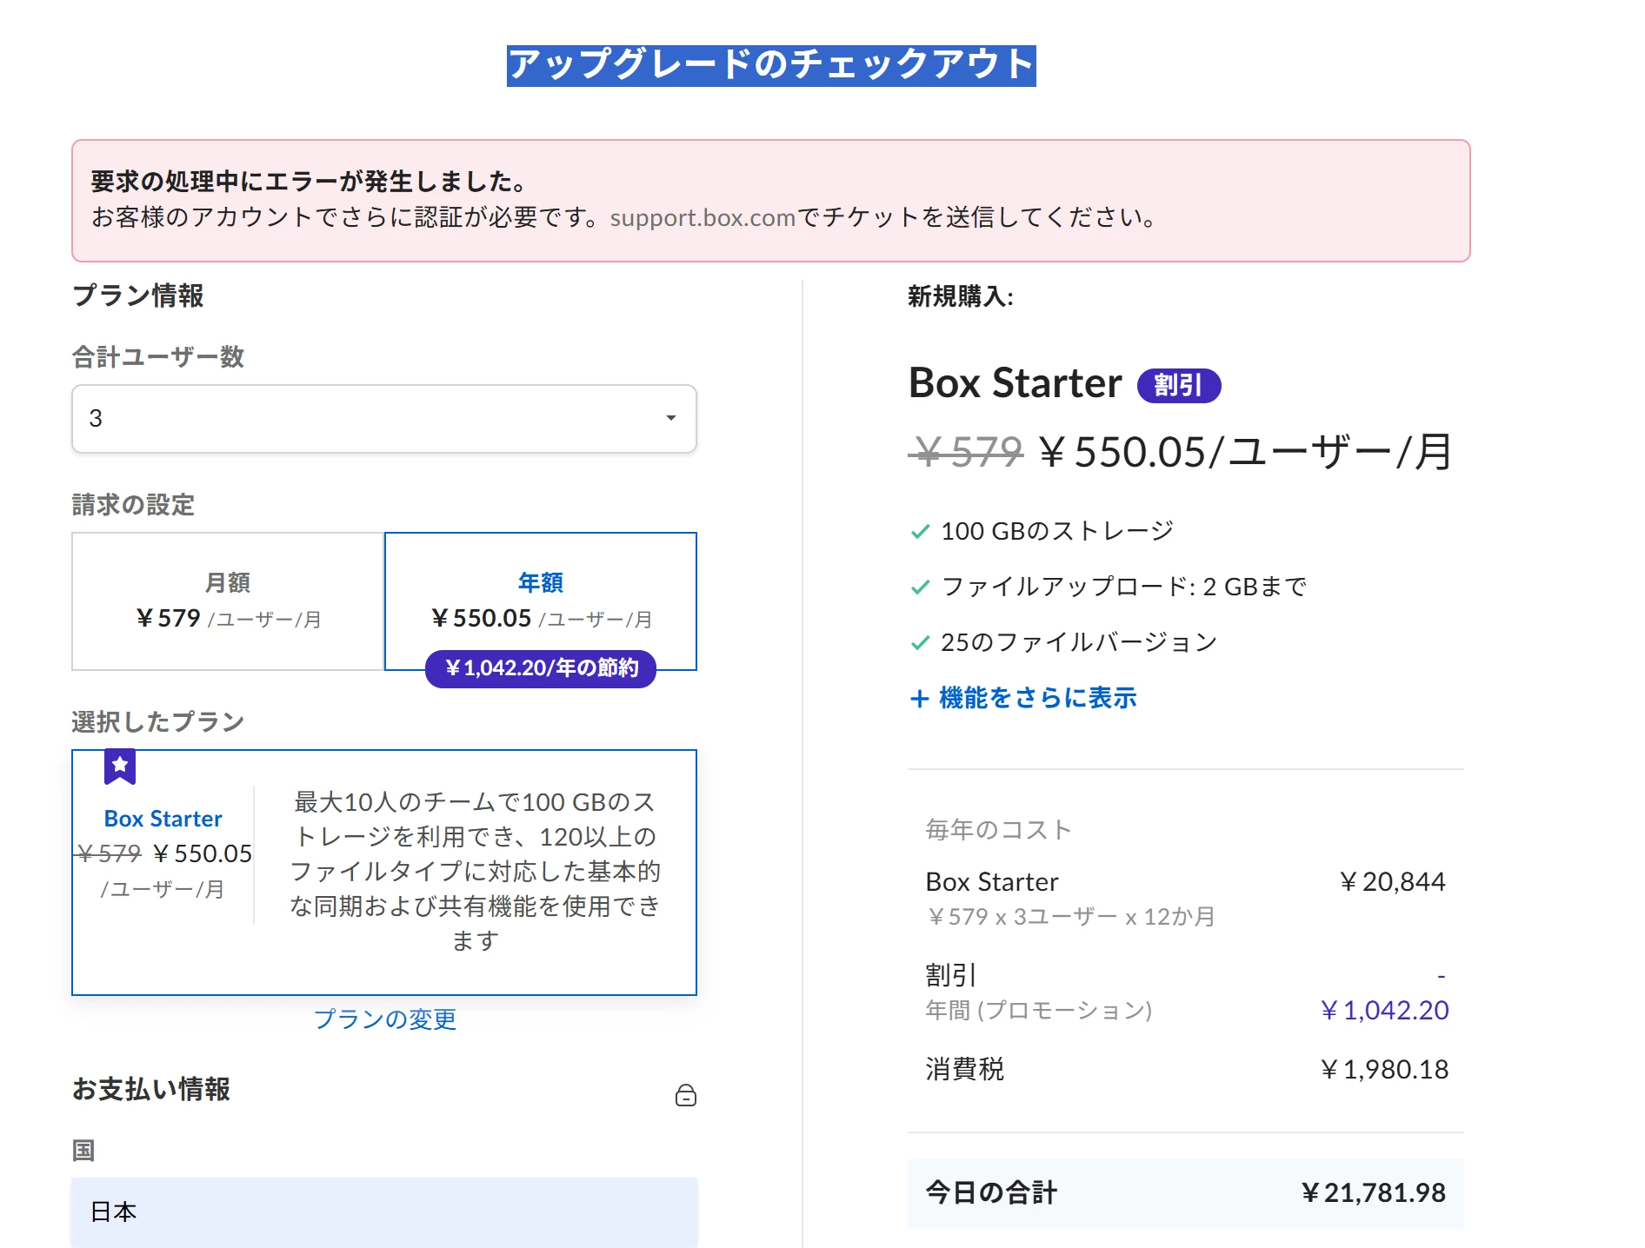Click the プランの変更 link
Image resolution: width=1645 pixels, height=1248 pixels.
[x=384, y=1019]
